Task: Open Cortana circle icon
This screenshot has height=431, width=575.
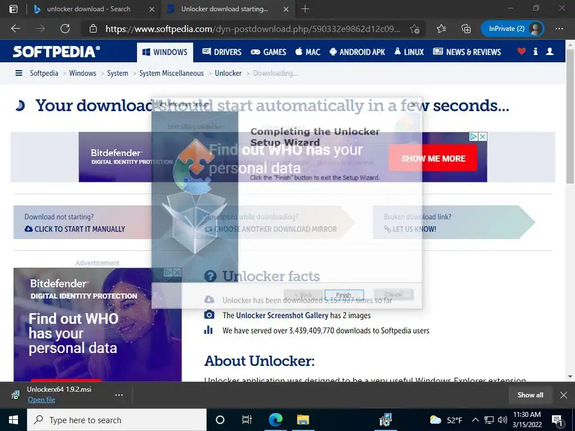Action: click(x=220, y=420)
